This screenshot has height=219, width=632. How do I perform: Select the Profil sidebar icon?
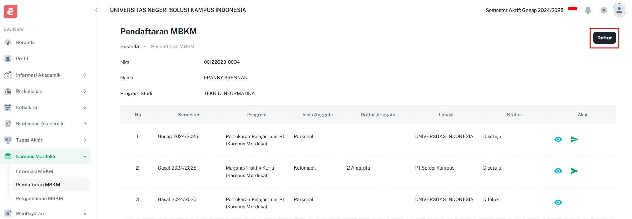click(x=9, y=58)
